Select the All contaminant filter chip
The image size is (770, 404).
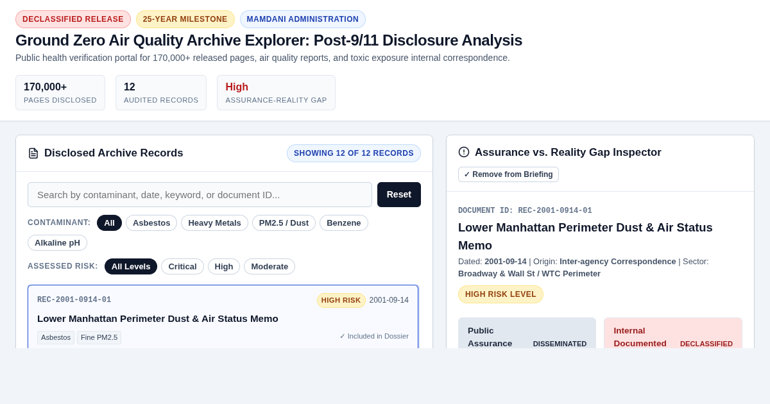click(x=109, y=223)
